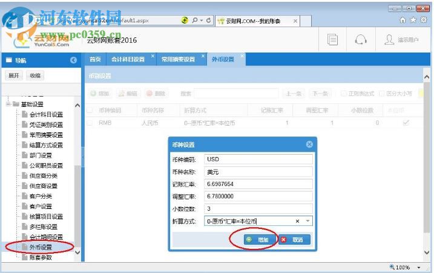Open the browser home icon
Image resolution: width=434 pixels, height=273 pixels.
pos(403,20)
